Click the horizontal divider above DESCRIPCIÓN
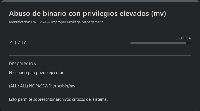The height and width of the screenshot is (111, 200). 100,56
